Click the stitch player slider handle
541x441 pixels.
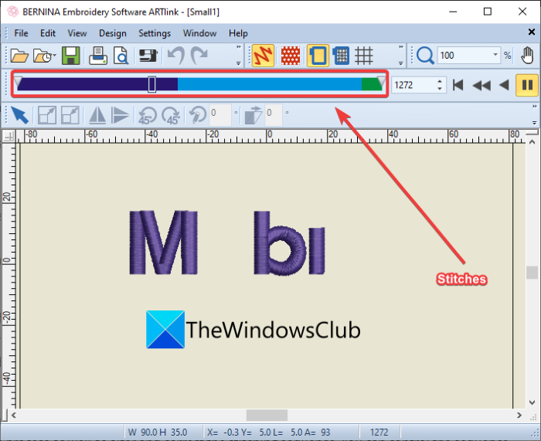pyautogui.click(x=151, y=84)
